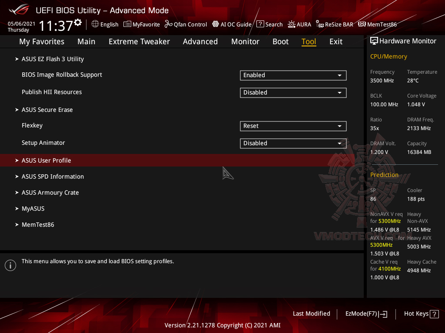This screenshot has width=445, height=333.
Task: Click the 11:37 clock display
Action: click(x=56, y=26)
